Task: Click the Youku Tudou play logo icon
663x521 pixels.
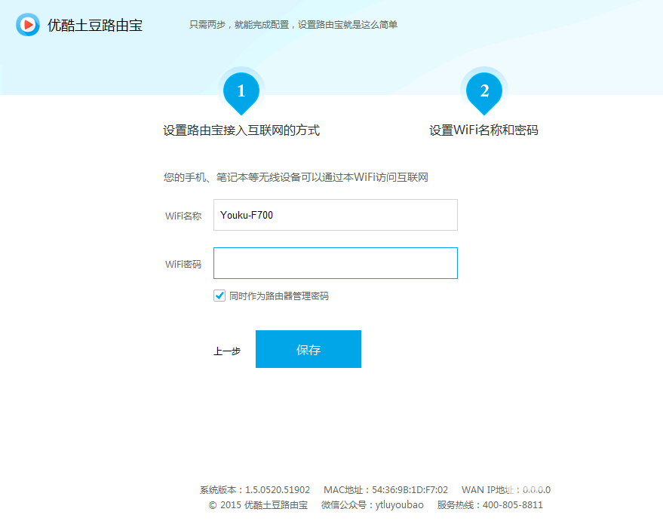Action: [28, 25]
